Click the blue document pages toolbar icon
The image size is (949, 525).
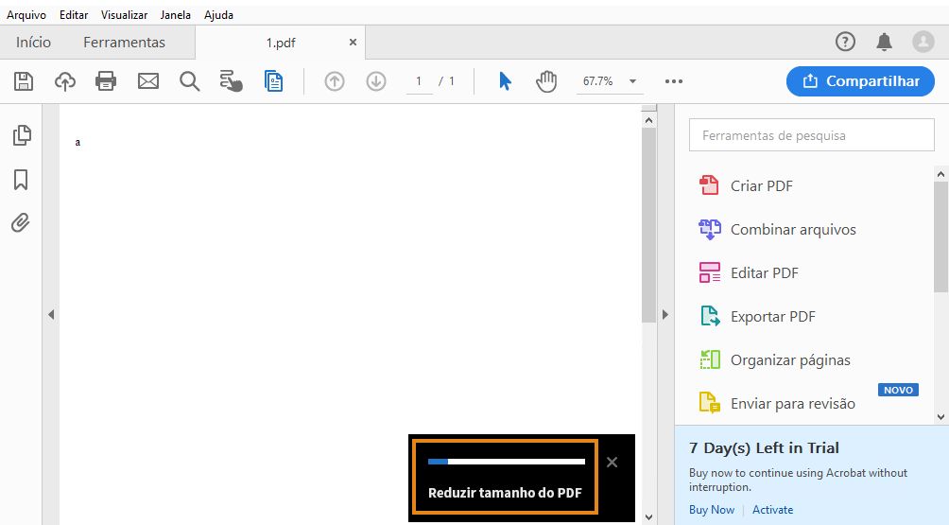coord(273,81)
